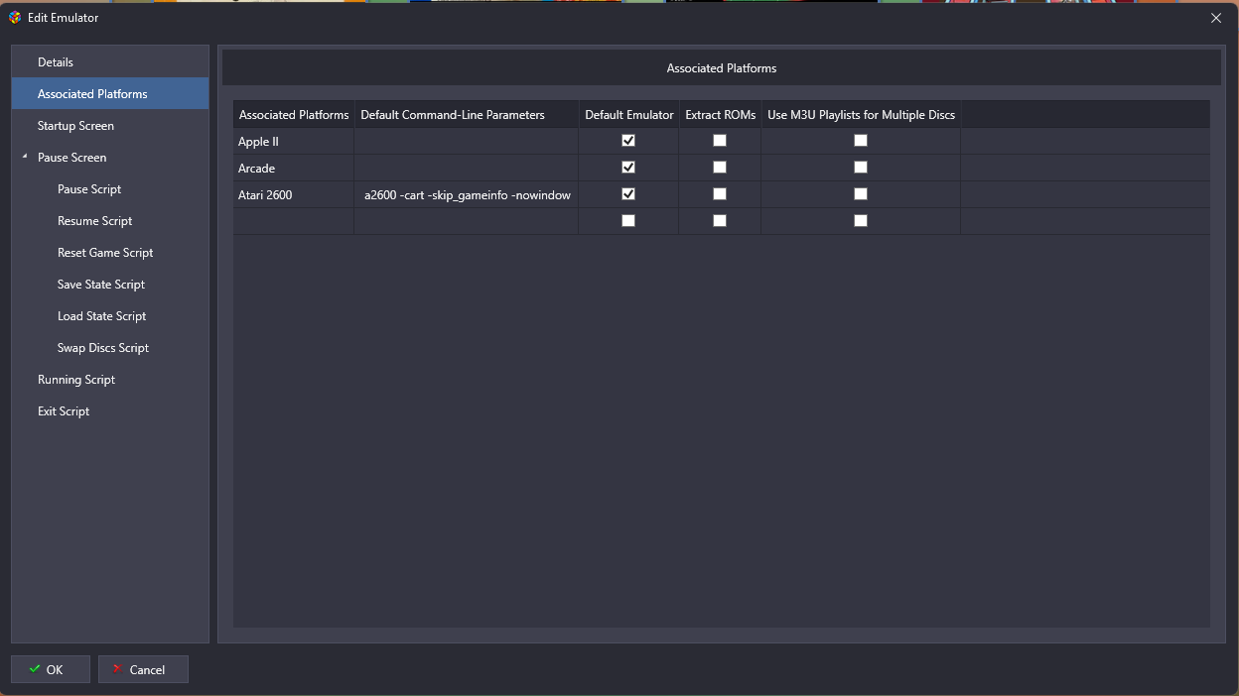This screenshot has height=696, width=1239.
Task: Open the Details section
Action: pyautogui.click(x=110, y=61)
